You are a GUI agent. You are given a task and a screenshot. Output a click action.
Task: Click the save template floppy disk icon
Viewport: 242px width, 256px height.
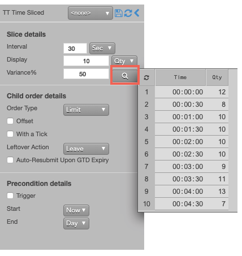pos(119,13)
